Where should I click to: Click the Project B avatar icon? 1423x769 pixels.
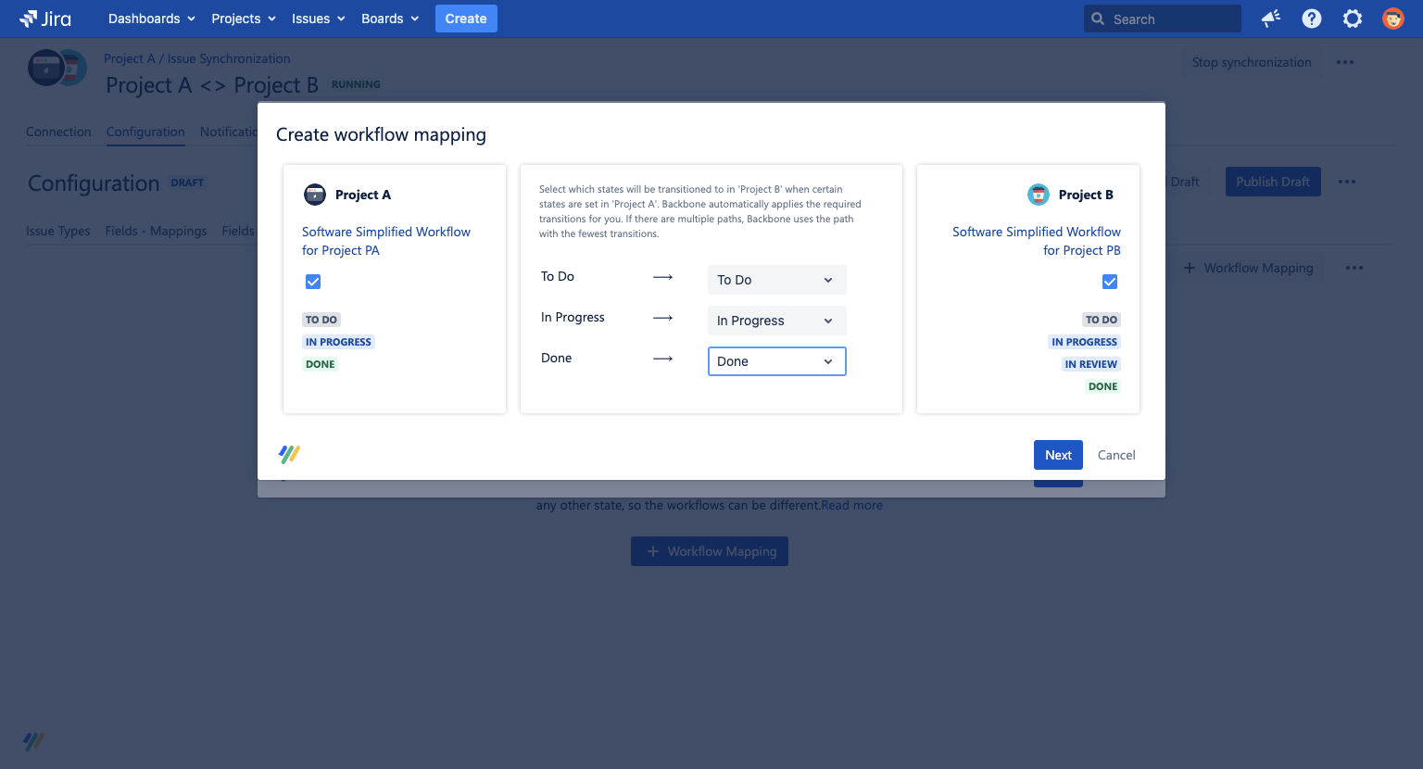point(1040,195)
